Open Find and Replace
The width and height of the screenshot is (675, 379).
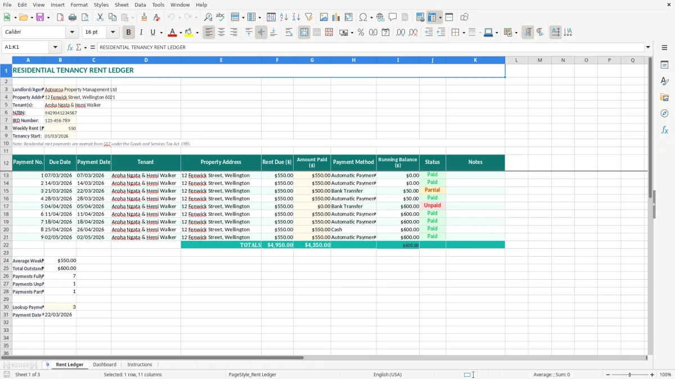tap(208, 17)
